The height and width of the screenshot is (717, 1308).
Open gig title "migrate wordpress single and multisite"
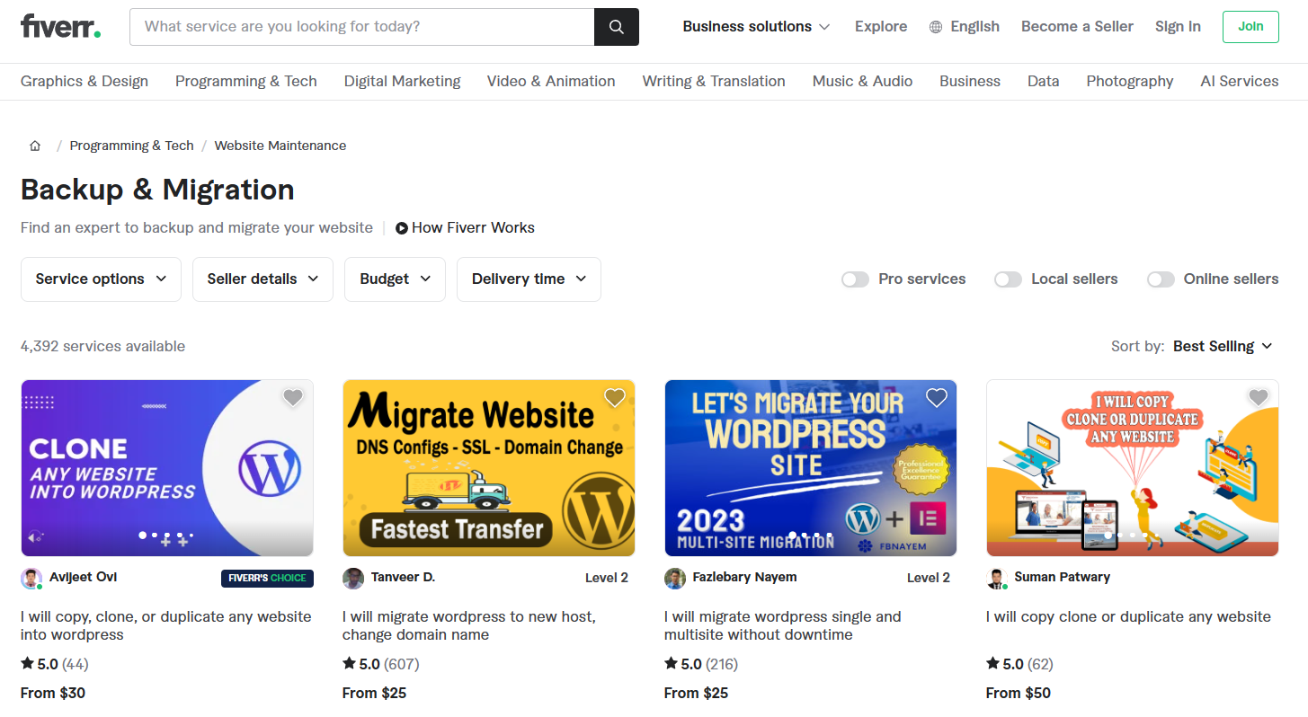(782, 626)
